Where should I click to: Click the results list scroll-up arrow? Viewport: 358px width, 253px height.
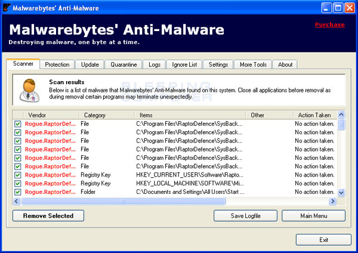pos(341,115)
